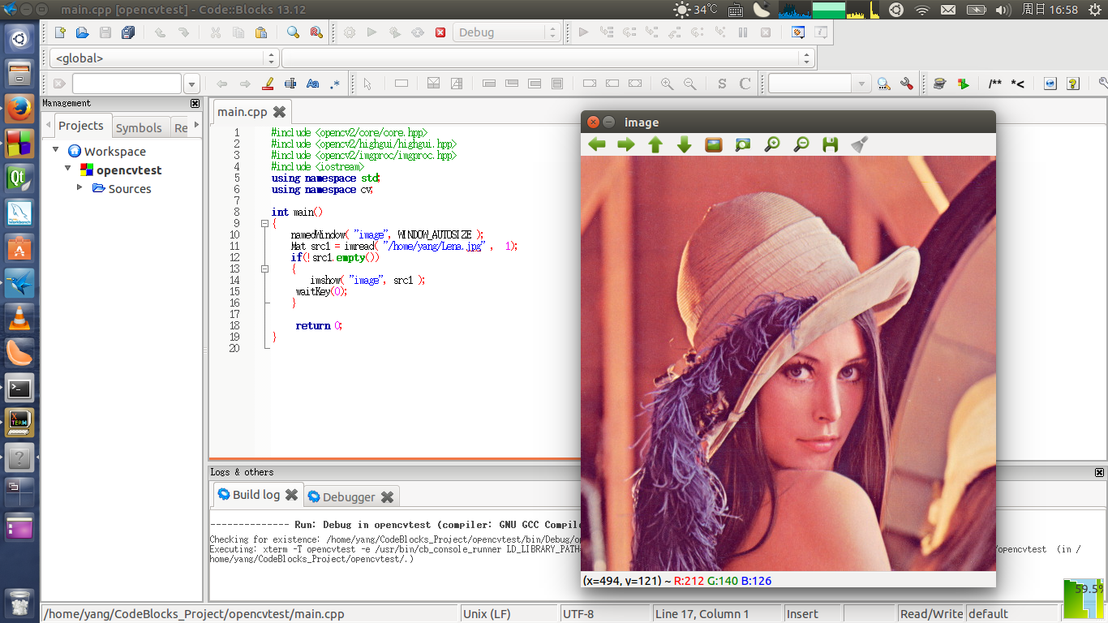
Task: Expand the incremental search history dropdown arrow
Action: 191,84
